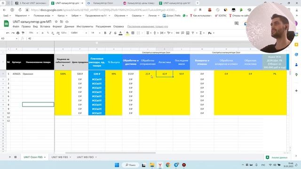Open the last edit history link
Viewport: 301px width, 169px height.
pos(147,26)
